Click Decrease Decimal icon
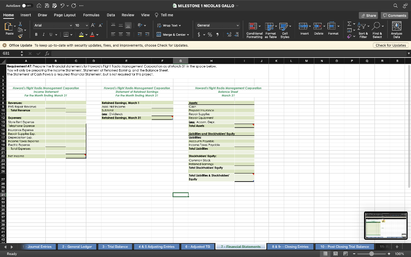This screenshot has width=411, height=257. [236, 35]
